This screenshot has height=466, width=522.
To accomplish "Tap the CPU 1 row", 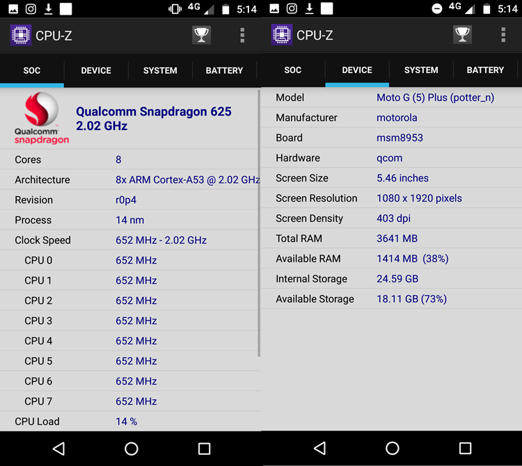I will (130, 280).
